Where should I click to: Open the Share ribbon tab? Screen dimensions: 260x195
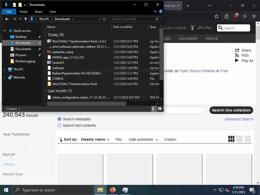coord(39,12)
